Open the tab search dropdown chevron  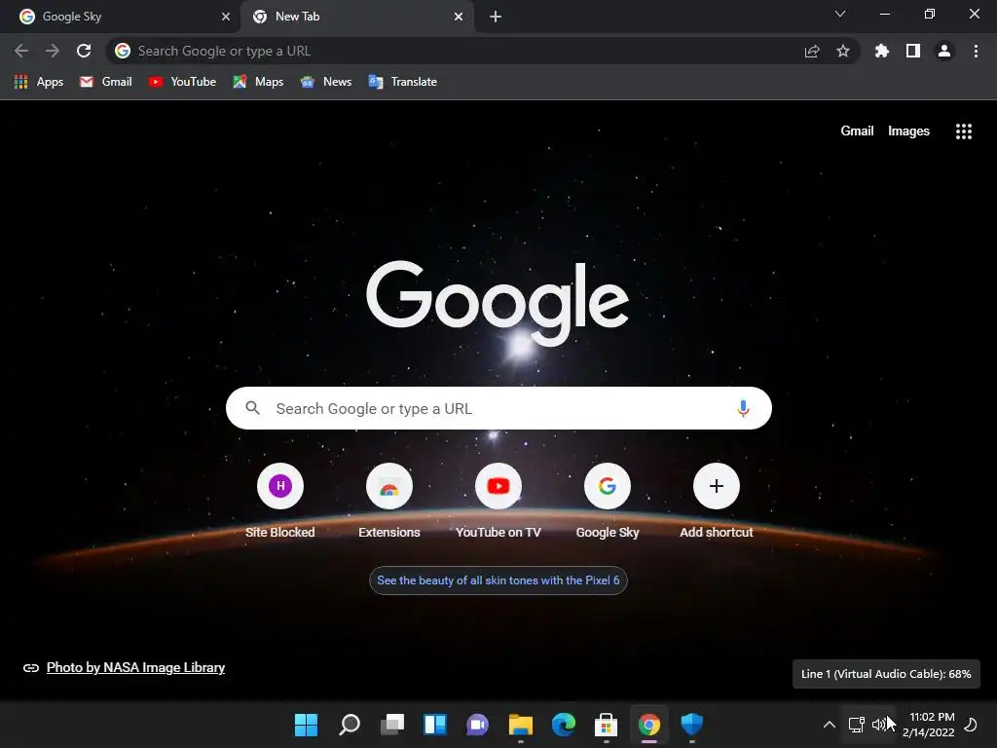coord(840,14)
